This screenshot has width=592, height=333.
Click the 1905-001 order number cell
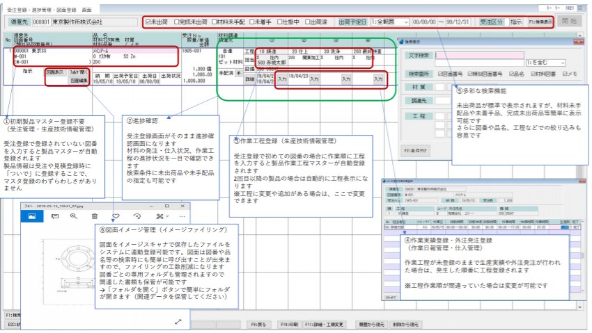tap(192, 51)
